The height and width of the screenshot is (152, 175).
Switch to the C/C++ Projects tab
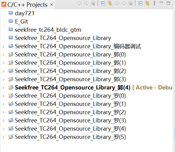tap(27, 5)
